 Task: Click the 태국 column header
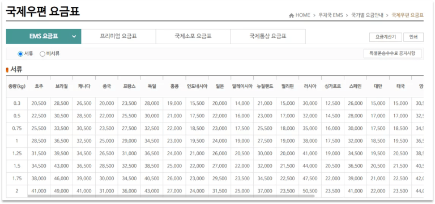tap(400, 86)
